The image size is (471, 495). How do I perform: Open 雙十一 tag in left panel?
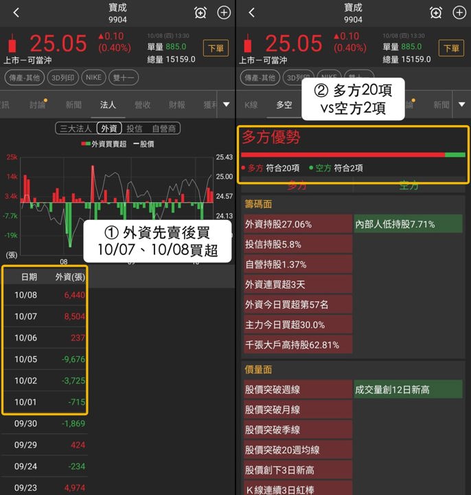(x=124, y=78)
